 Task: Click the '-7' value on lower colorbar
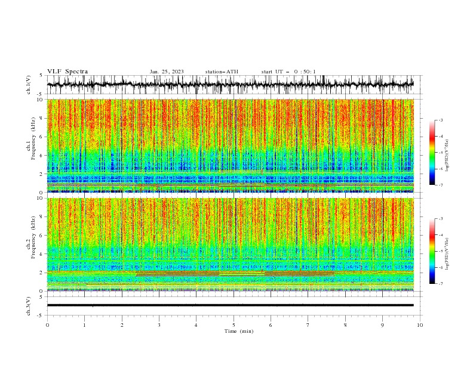[x=440, y=283]
